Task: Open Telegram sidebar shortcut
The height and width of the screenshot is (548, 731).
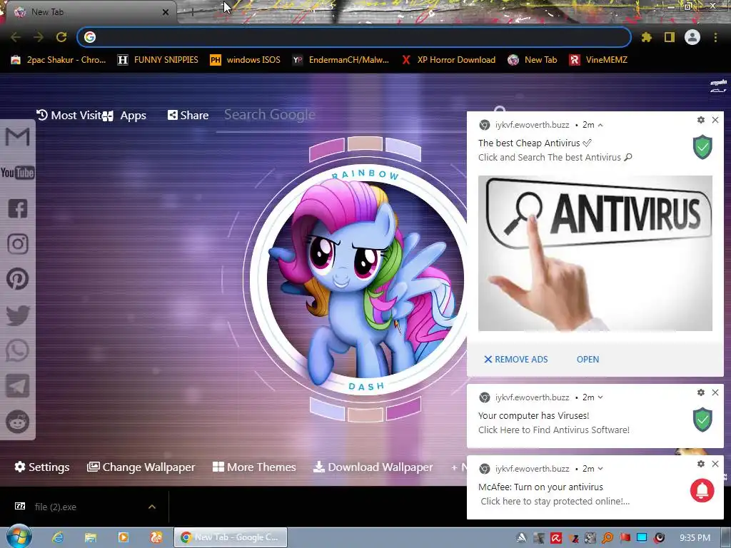Action: click(18, 386)
